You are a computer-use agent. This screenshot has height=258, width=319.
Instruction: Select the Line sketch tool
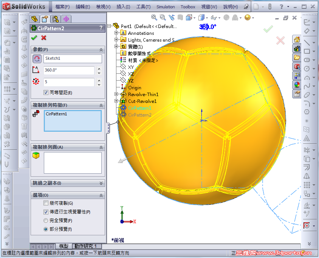click(307, 42)
